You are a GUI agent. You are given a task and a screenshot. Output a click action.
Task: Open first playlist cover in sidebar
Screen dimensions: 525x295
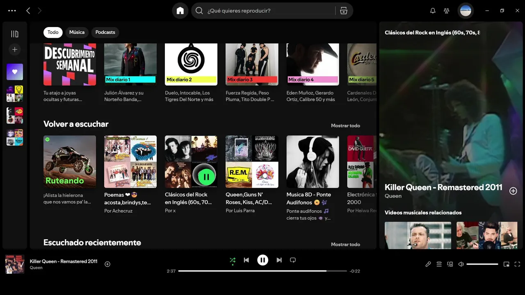tap(15, 93)
